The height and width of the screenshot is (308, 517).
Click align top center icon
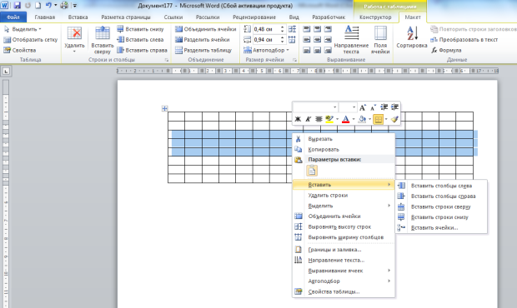tap(317, 29)
